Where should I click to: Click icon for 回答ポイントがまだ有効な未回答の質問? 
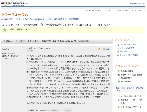(118, 75)
